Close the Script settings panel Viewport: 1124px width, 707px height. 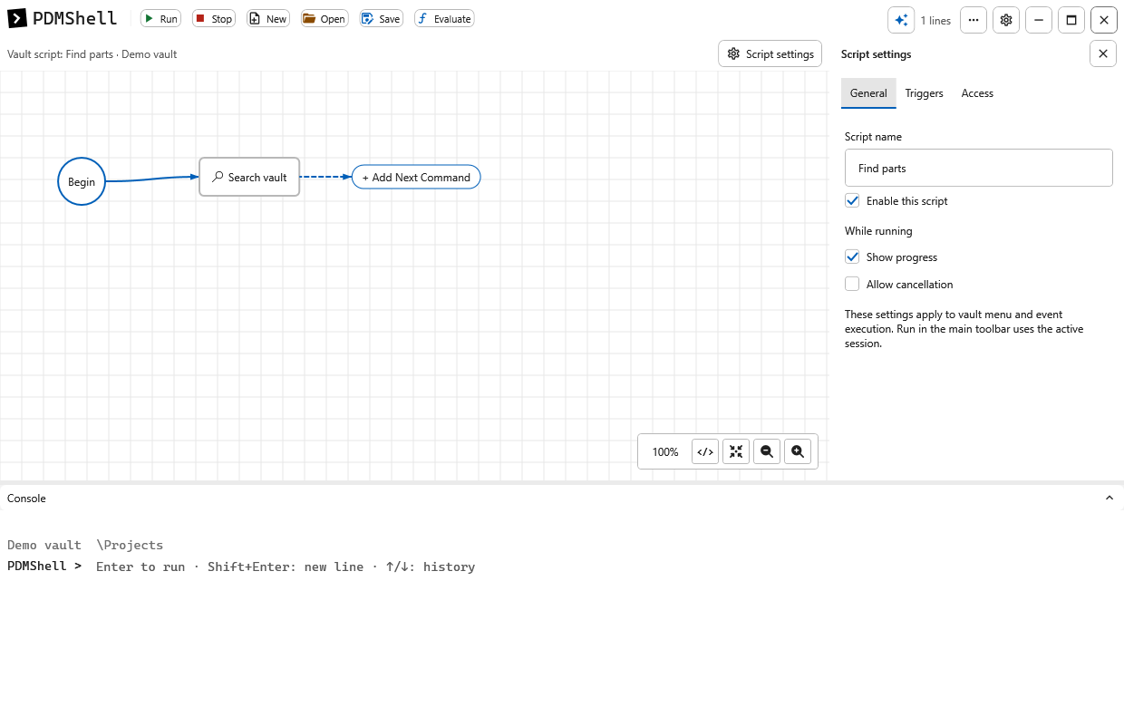(1103, 54)
